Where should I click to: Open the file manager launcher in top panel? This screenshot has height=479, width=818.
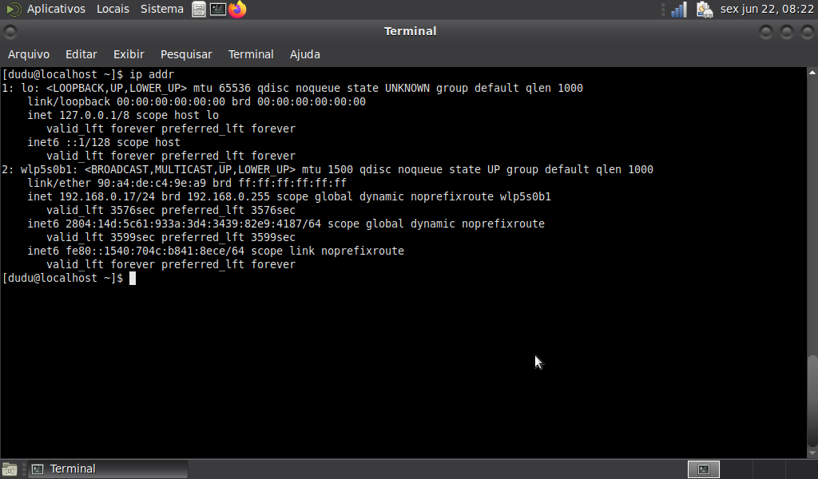pyautogui.click(x=199, y=9)
